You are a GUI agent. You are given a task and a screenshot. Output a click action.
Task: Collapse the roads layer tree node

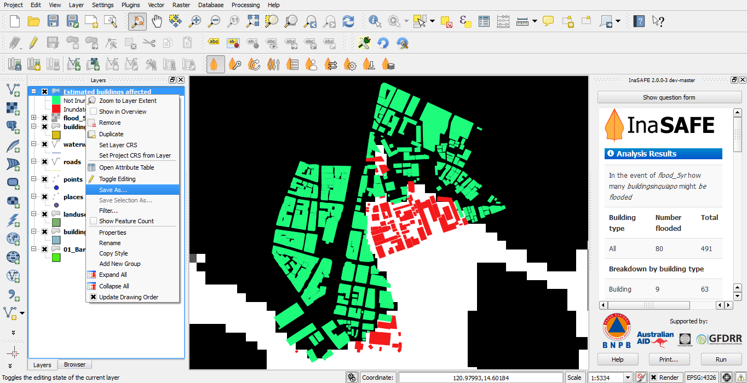pyautogui.click(x=34, y=162)
